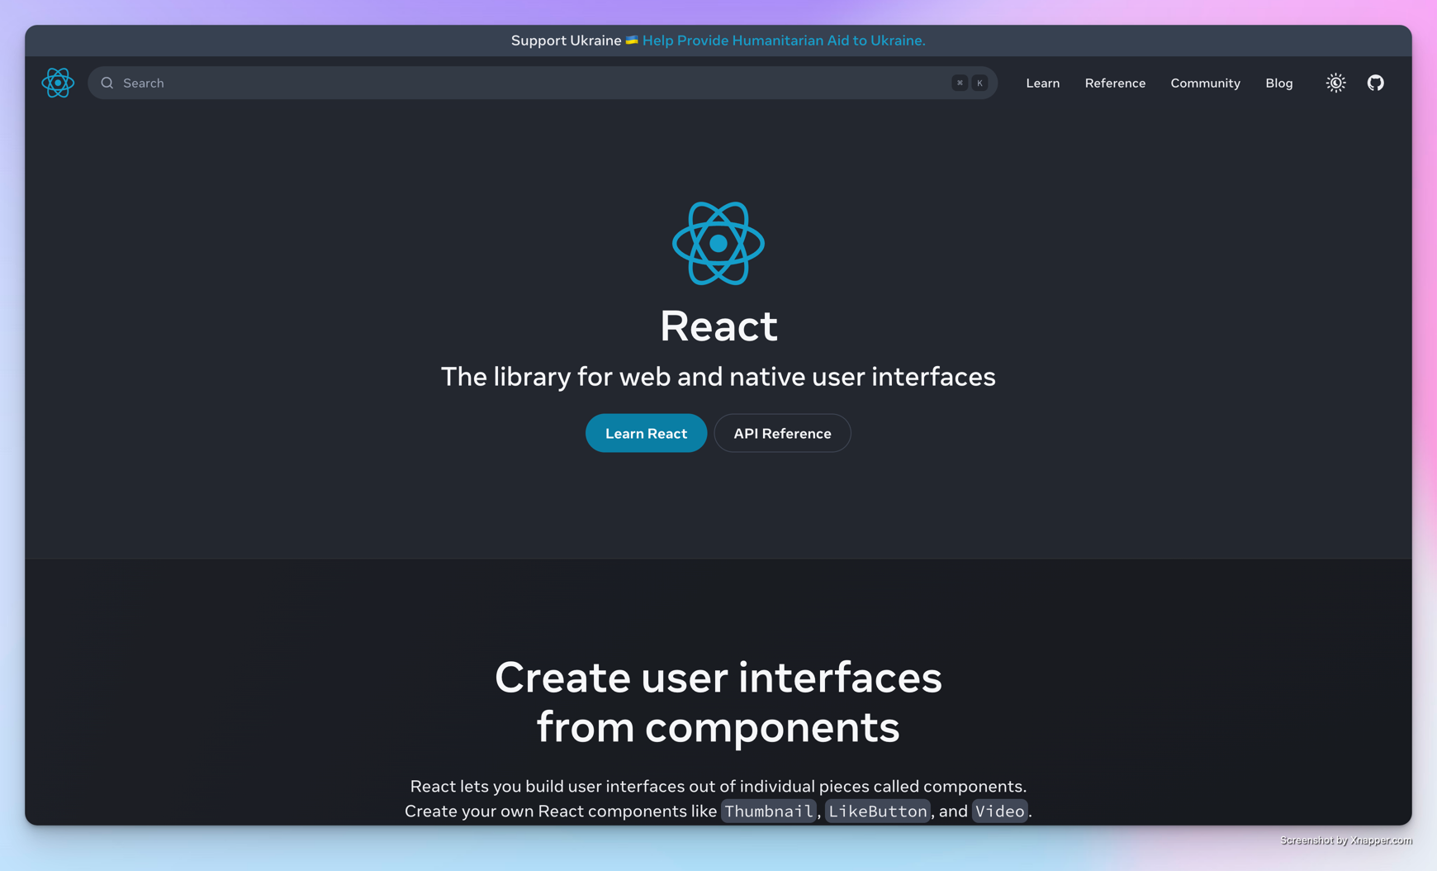This screenshot has height=871, width=1437.
Task: Click the 'Thumbnail' code label
Action: click(769, 811)
